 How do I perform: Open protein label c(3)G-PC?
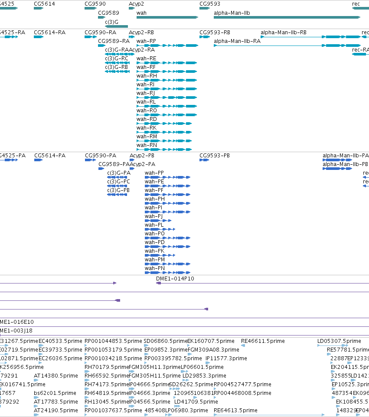[x=119, y=182]
